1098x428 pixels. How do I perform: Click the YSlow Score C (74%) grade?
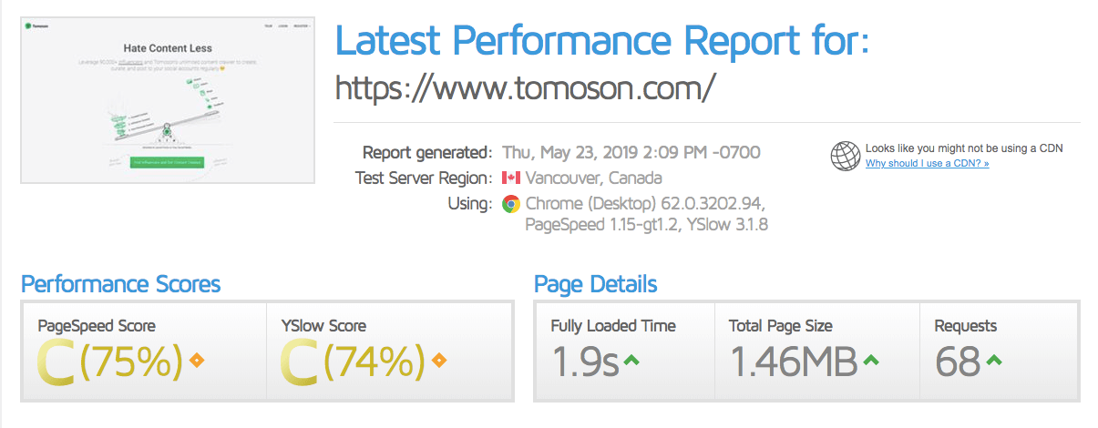coord(354,362)
